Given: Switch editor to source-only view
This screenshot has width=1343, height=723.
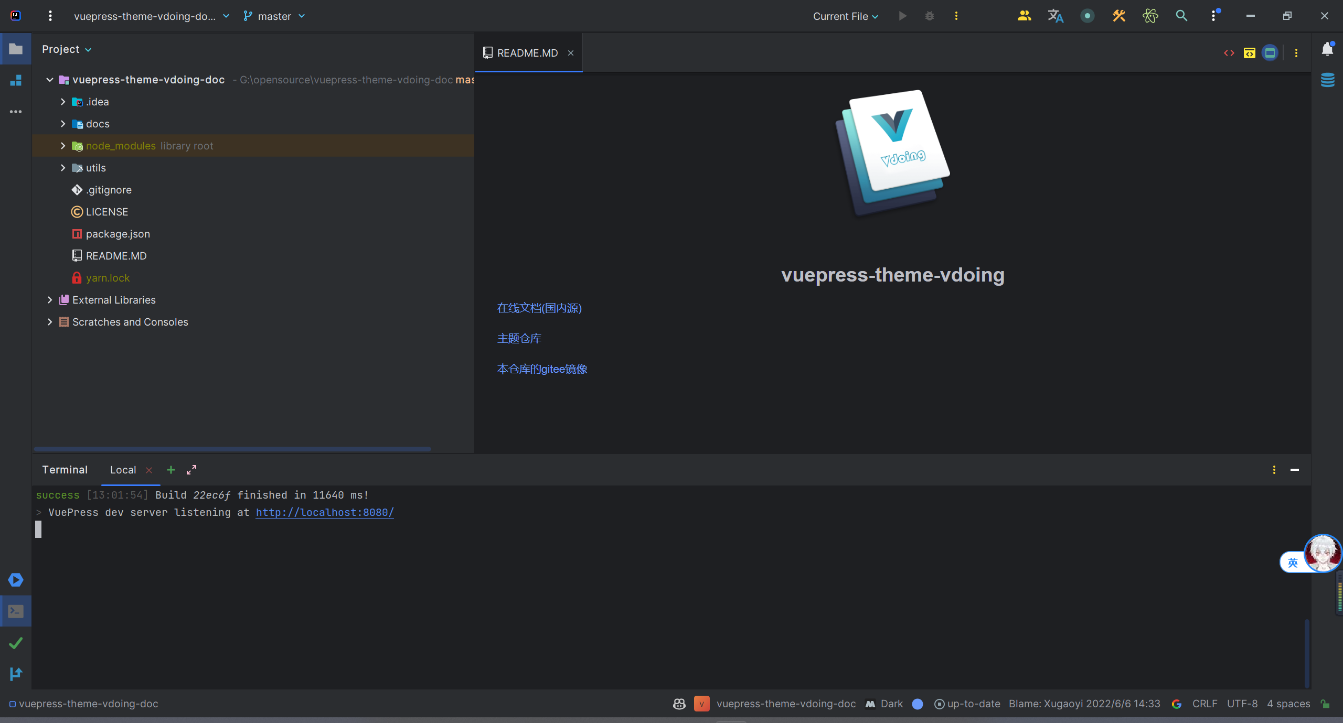Looking at the screenshot, I should click(x=1229, y=53).
